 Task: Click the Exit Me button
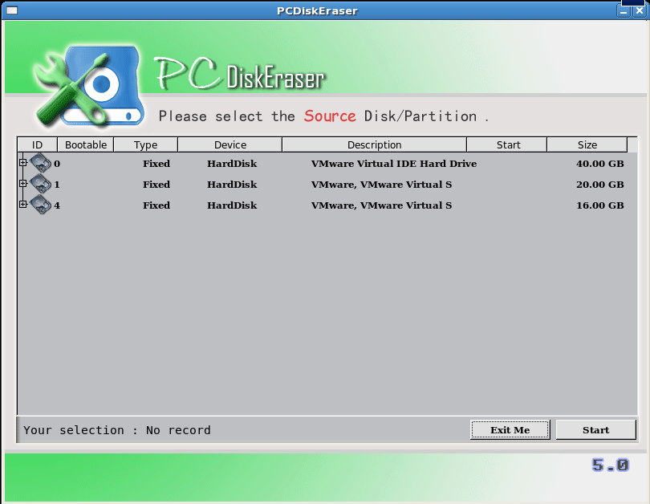510,430
